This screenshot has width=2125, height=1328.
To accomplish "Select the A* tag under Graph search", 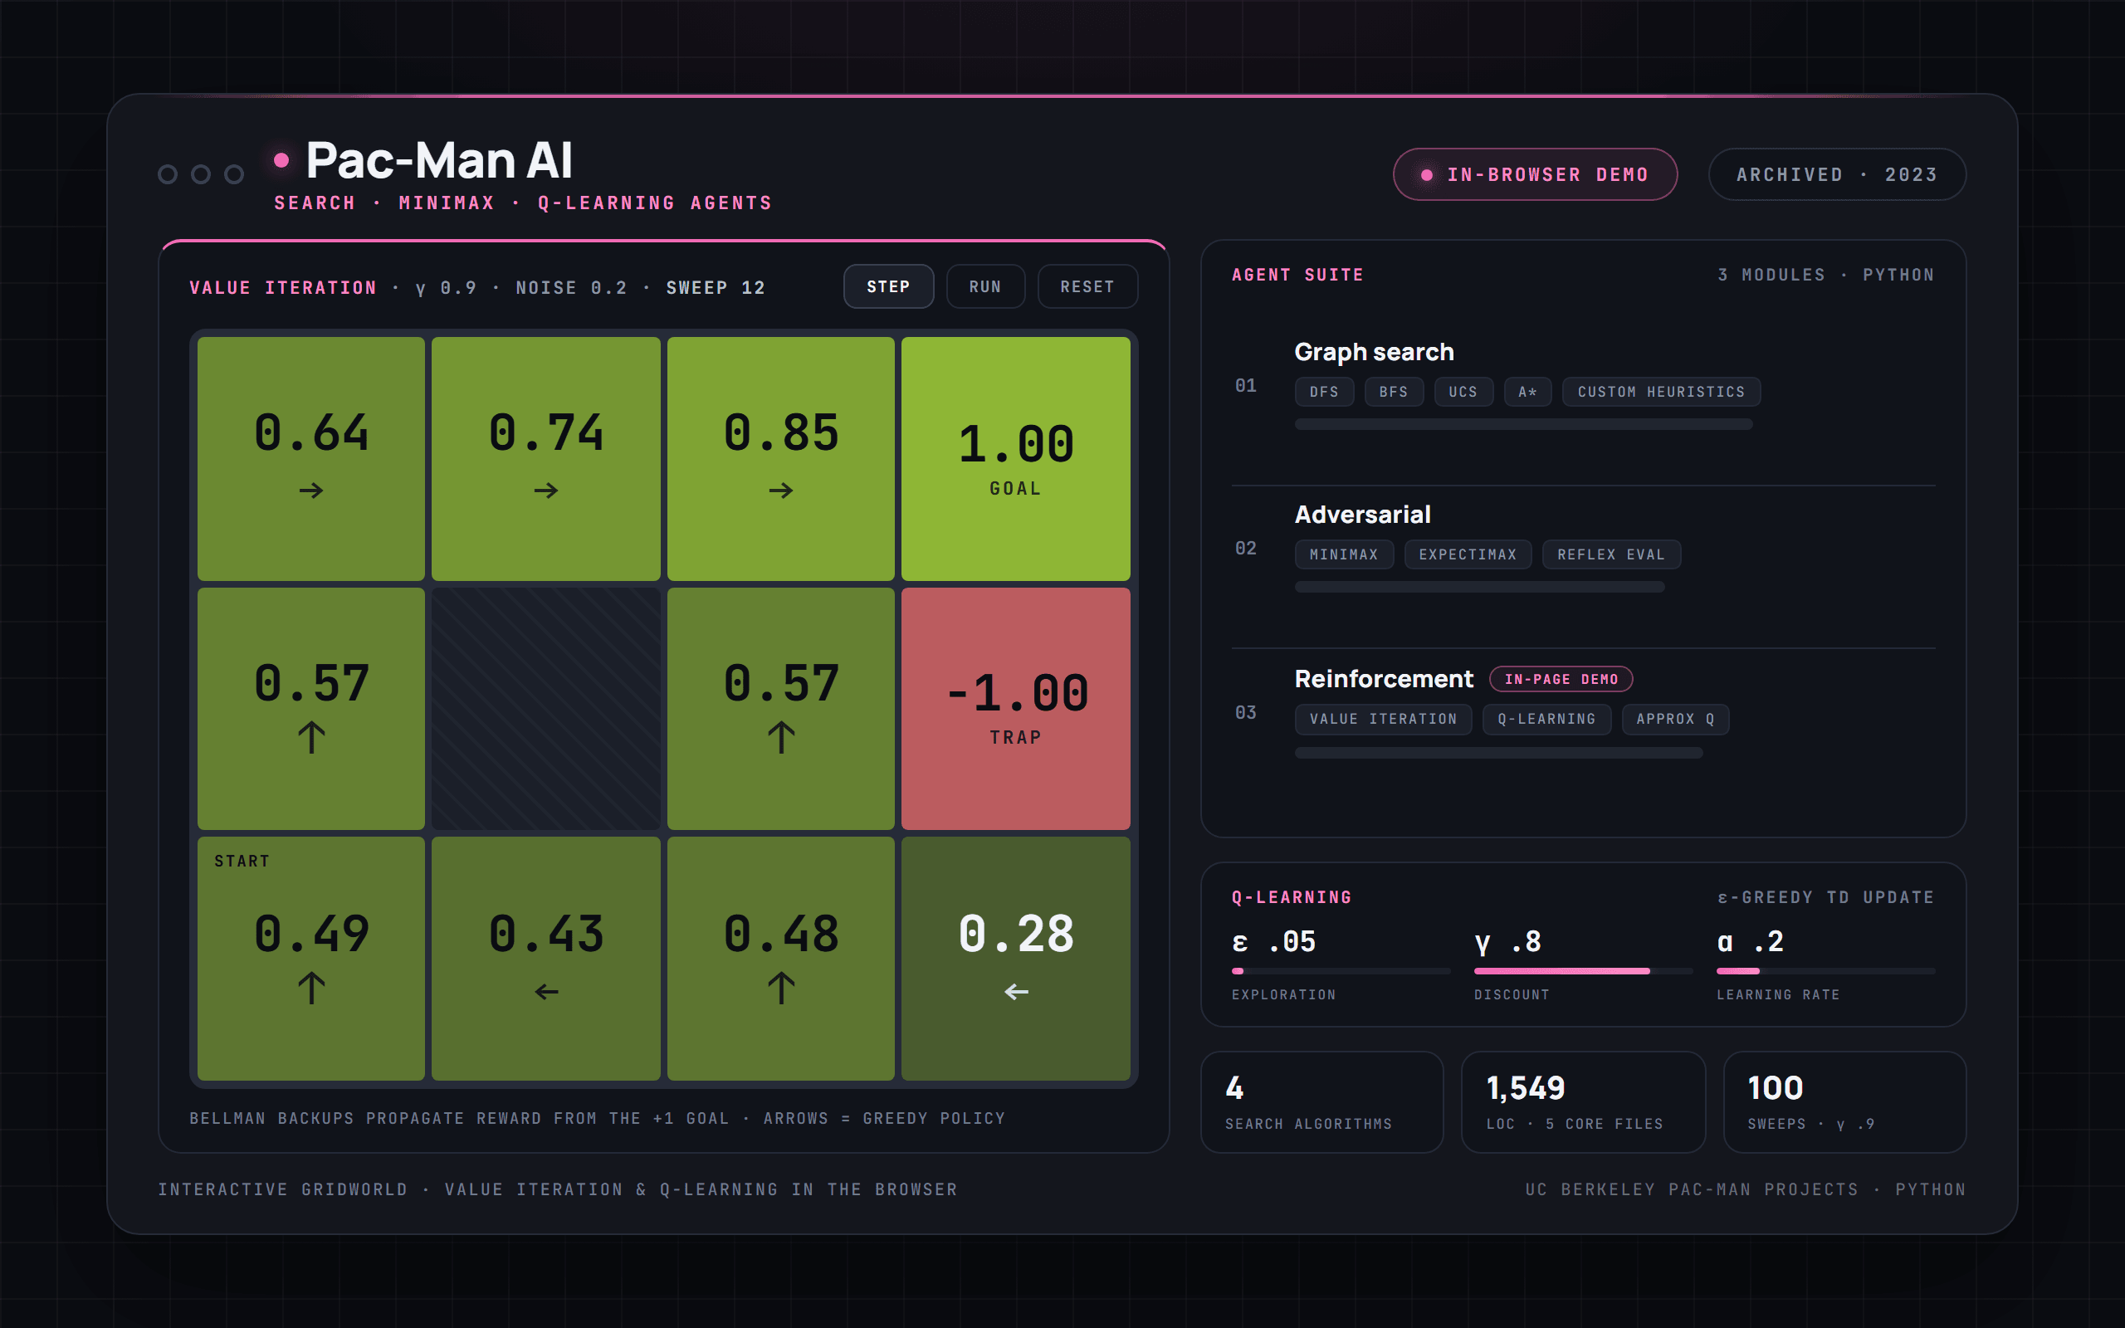I will 1527,392.
